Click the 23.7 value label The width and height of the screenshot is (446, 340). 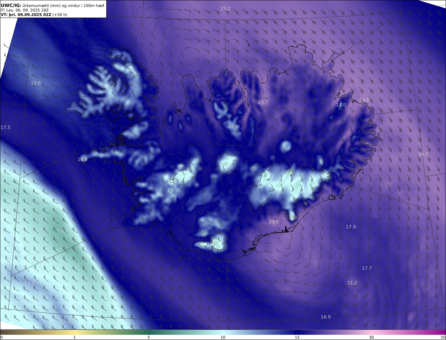click(263, 102)
